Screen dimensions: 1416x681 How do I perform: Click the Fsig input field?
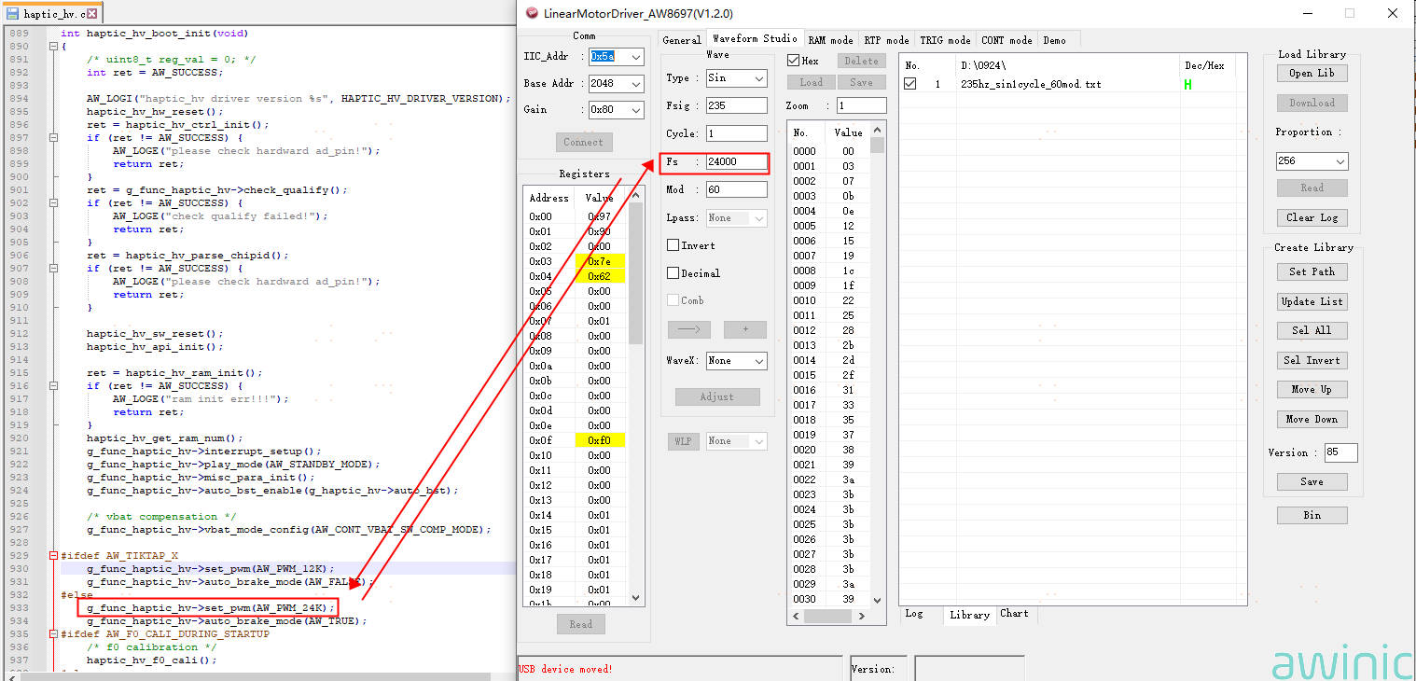[736, 105]
